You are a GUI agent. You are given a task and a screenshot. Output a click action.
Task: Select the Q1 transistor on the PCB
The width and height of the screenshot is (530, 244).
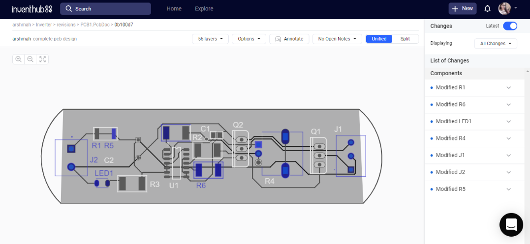318,156
